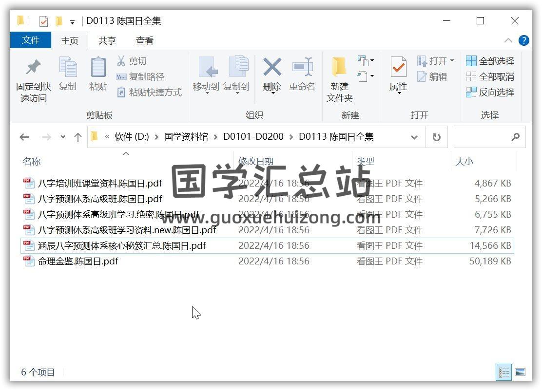Click the Delete X icon
The width and height of the screenshot is (542, 391).
pos(272,67)
